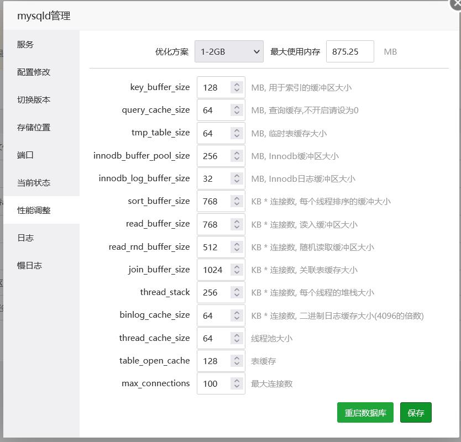Click the max_connections stepper arrows
The height and width of the screenshot is (442, 461).
pos(237,383)
